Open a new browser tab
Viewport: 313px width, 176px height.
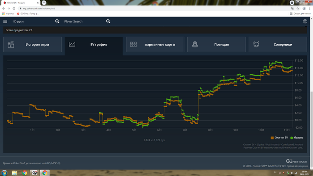pos(44,3)
